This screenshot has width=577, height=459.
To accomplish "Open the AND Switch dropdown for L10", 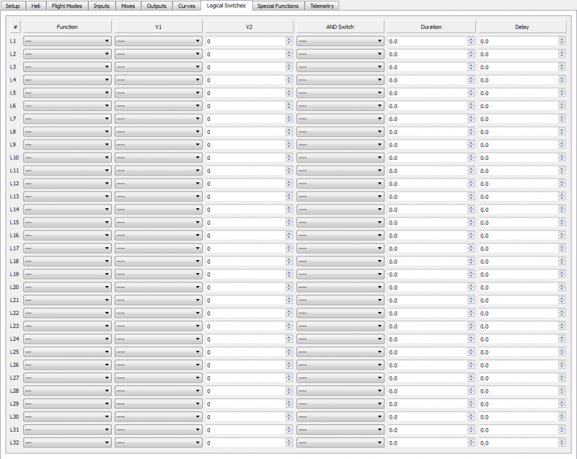I will click(x=340, y=158).
